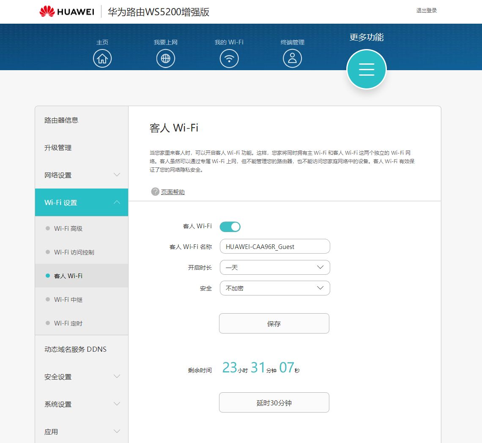Open the 安全 dropdown showing 不加密
The width and height of the screenshot is (482, 443).
pyautogui.click(x=275, y=288)
